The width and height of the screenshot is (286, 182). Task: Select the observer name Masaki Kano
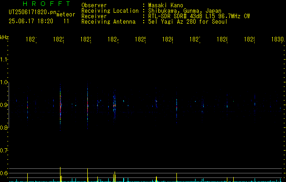(166, 5)
